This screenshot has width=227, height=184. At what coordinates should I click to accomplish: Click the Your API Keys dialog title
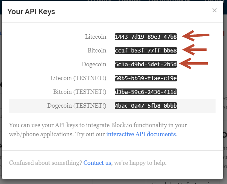click(31, 11)
